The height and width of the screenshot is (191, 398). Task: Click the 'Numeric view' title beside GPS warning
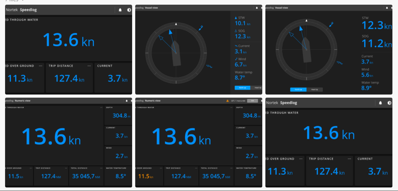tap(152, 101)
